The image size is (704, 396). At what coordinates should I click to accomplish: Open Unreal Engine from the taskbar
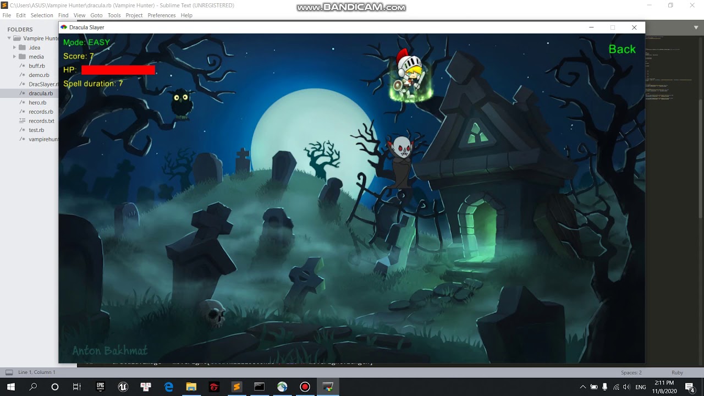click(x=123, y=387)
